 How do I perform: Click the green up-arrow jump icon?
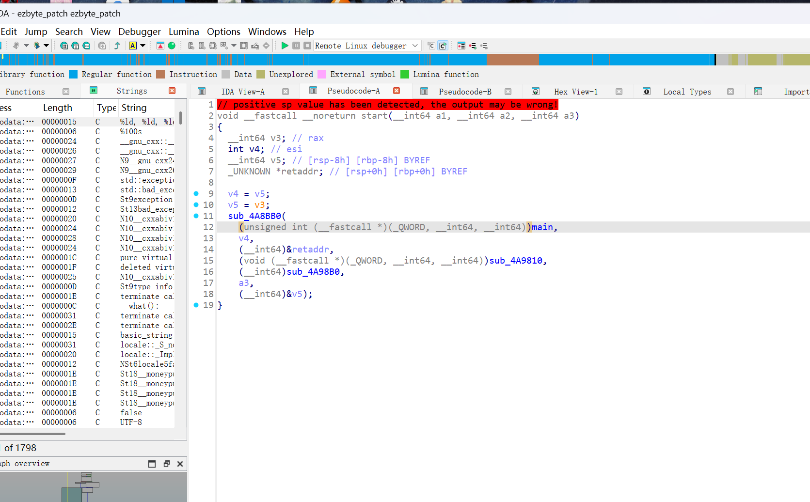(x=117, y=46)
